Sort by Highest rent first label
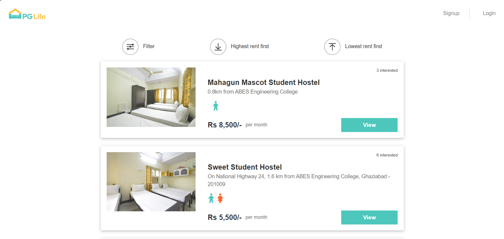The height and width of the screenshot is (239, 504). (250, 46)
